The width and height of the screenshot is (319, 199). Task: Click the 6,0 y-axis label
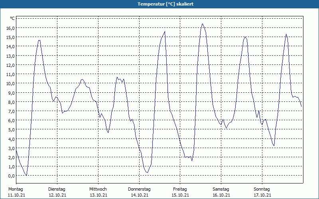[x=12, y=121]
